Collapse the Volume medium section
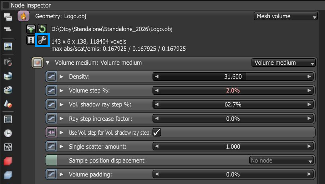 (48, 63)
